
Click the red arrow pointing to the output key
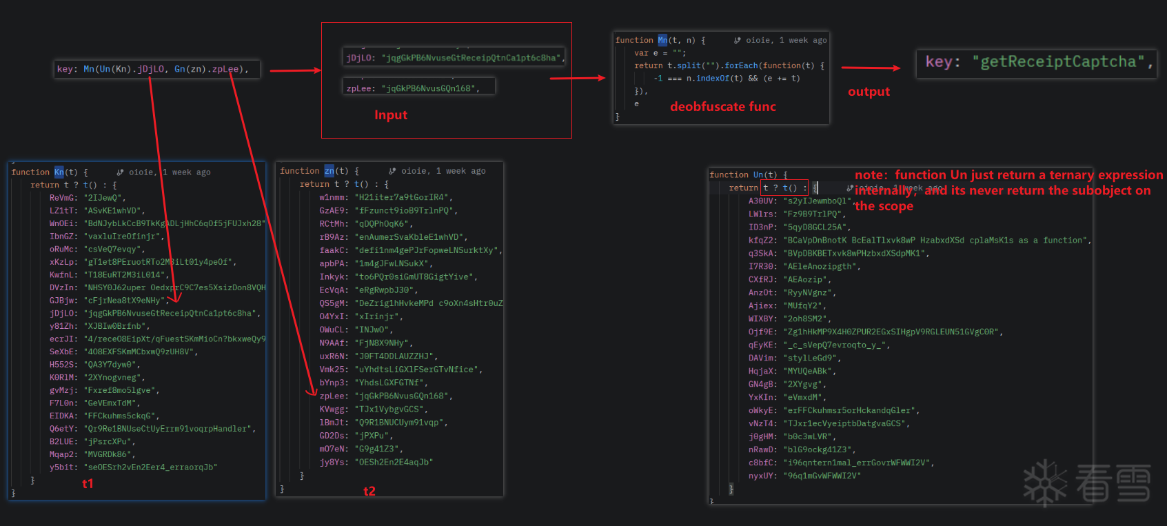coord(871,68)
